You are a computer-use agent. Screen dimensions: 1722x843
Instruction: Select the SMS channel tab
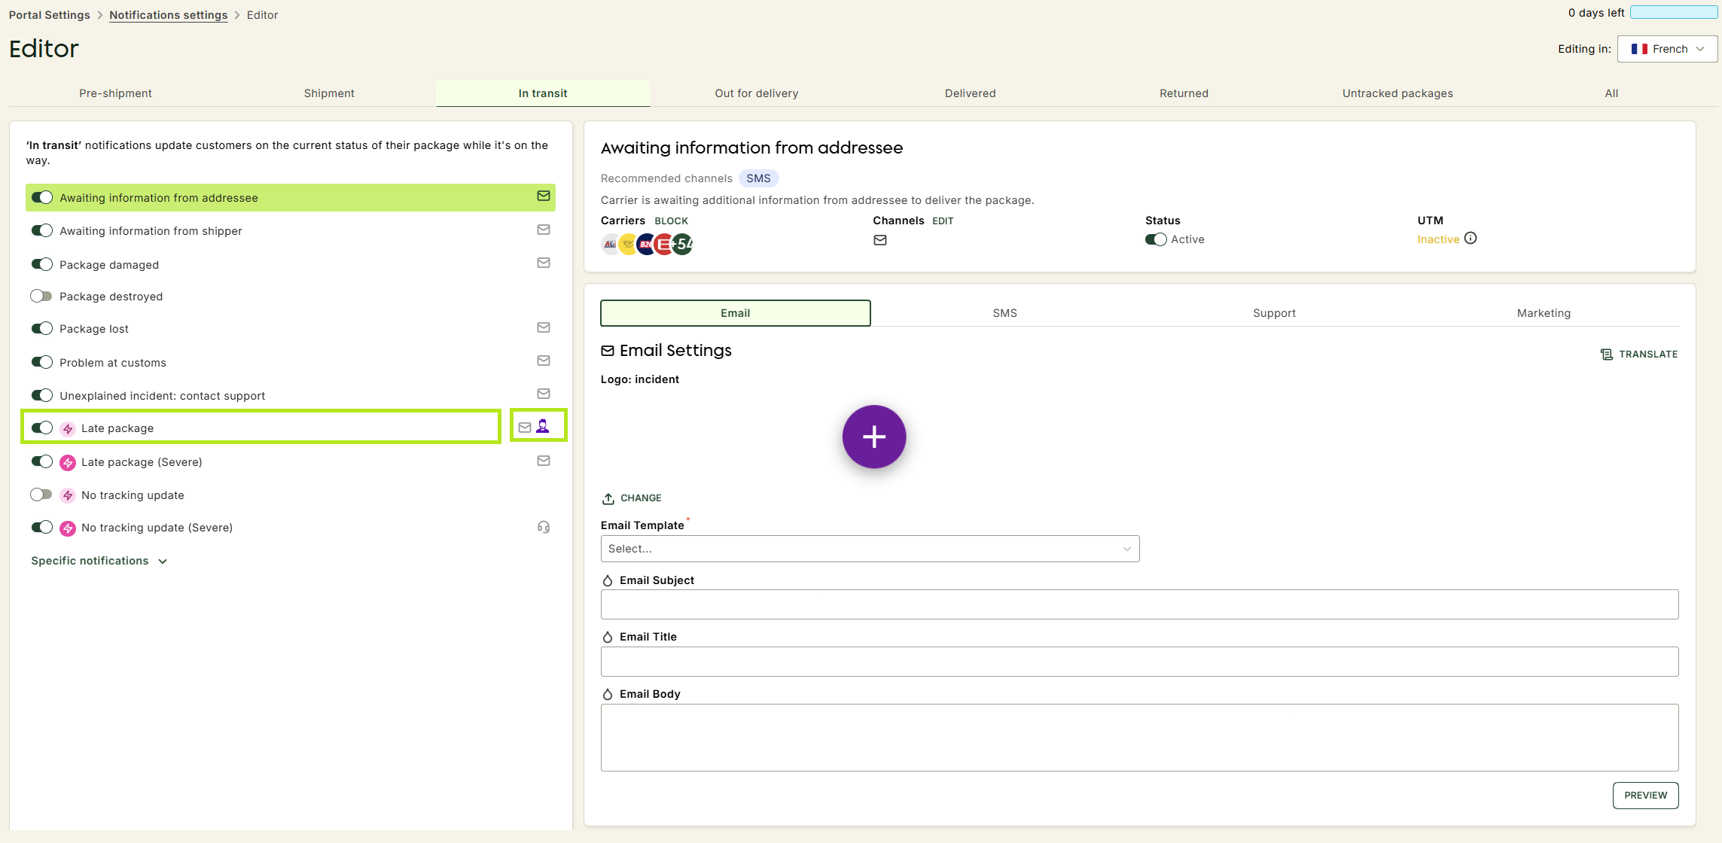tap(1004, 313)
